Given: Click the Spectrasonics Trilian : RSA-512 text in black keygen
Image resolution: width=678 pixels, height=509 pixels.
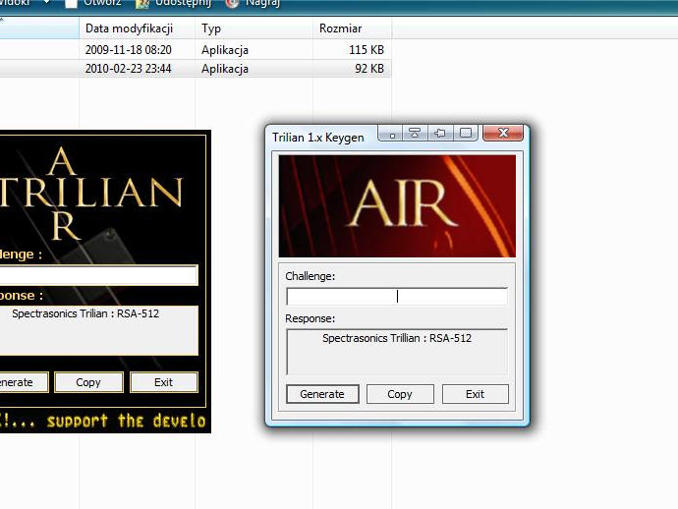Looking at the screenshot, I should click(85, 313).
